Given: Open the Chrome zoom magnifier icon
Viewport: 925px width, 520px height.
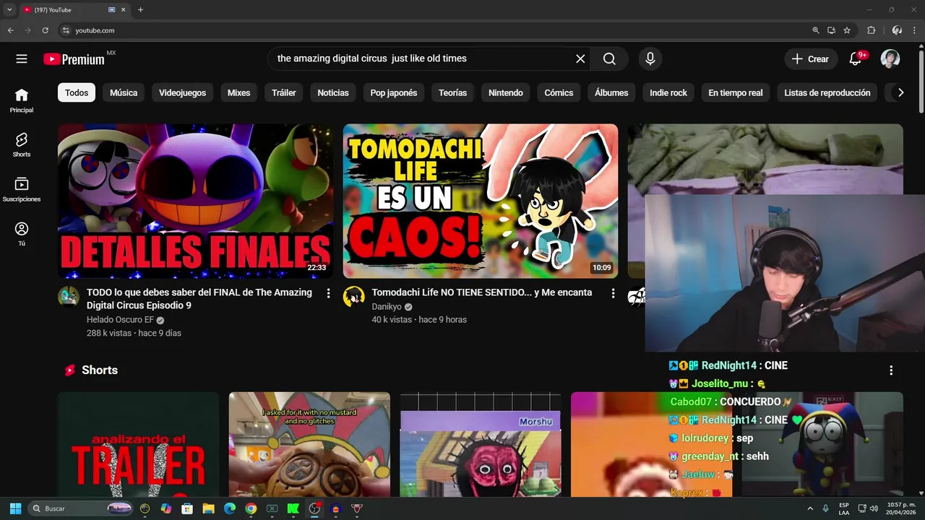Looking at the screenshot, I should click(x=816, y=30).
